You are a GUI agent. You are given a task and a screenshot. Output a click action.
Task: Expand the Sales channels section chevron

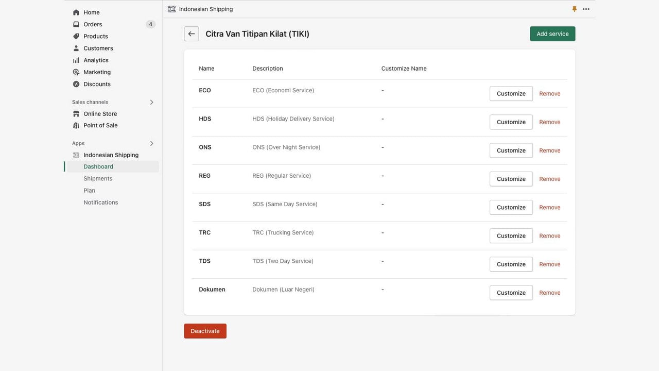151,102
